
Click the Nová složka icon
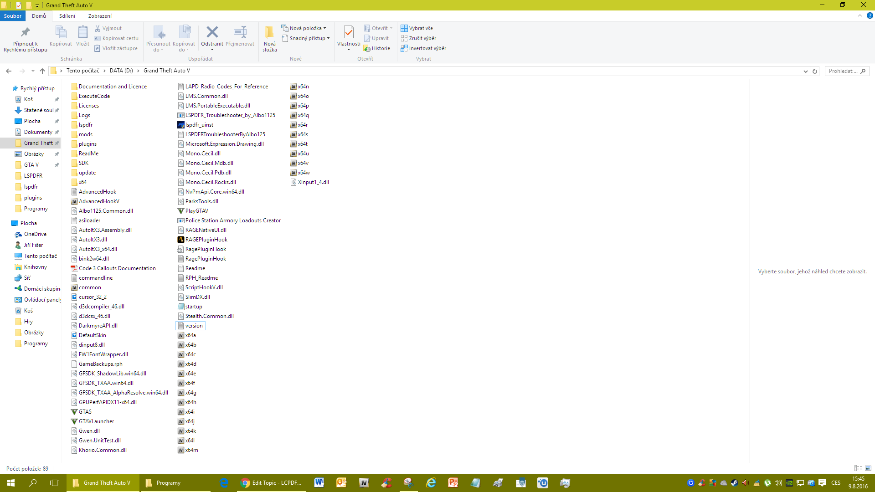pyautogui.click(x=269, y=32)
